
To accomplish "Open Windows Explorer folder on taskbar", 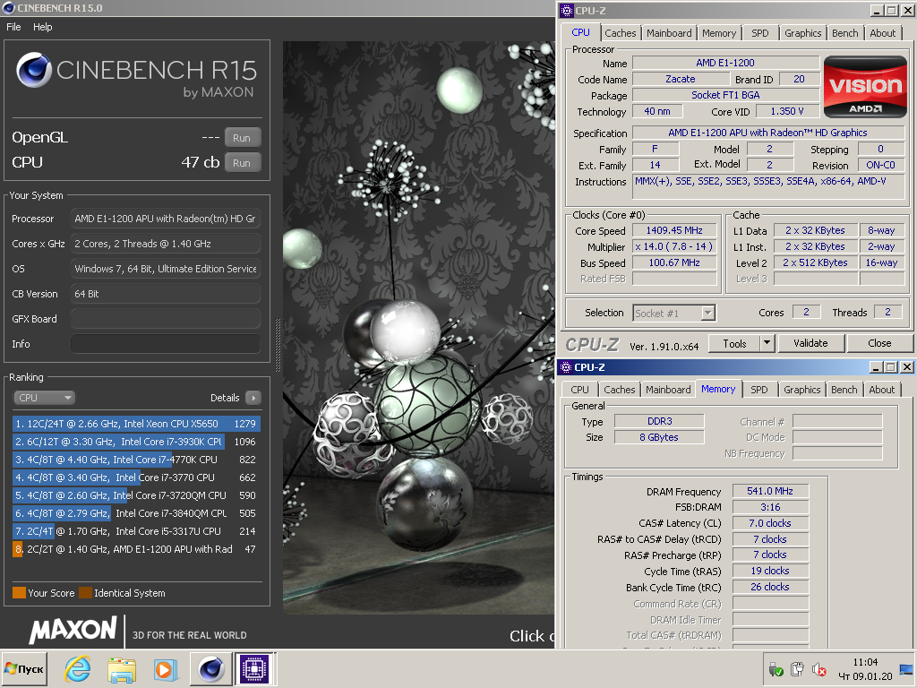I will (122, 668).
